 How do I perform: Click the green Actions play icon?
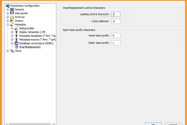pos(12,21)
